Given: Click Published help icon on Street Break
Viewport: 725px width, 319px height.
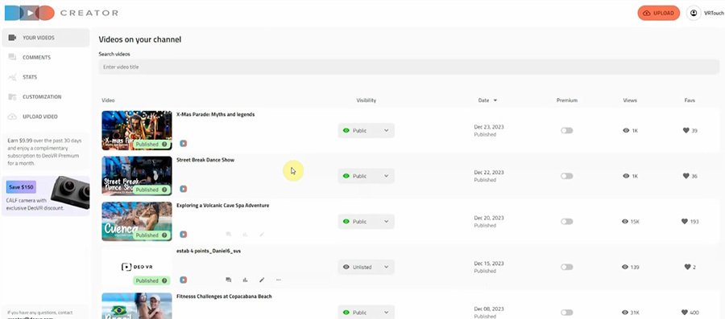Looking at the screenshot, I should pyautogui.click(x=164, y=190).
